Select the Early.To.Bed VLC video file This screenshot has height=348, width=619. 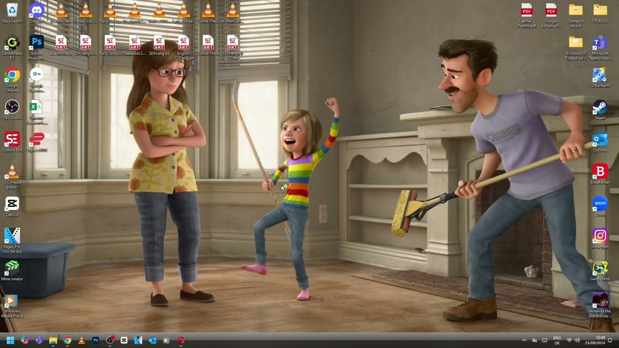click(184, 13)
